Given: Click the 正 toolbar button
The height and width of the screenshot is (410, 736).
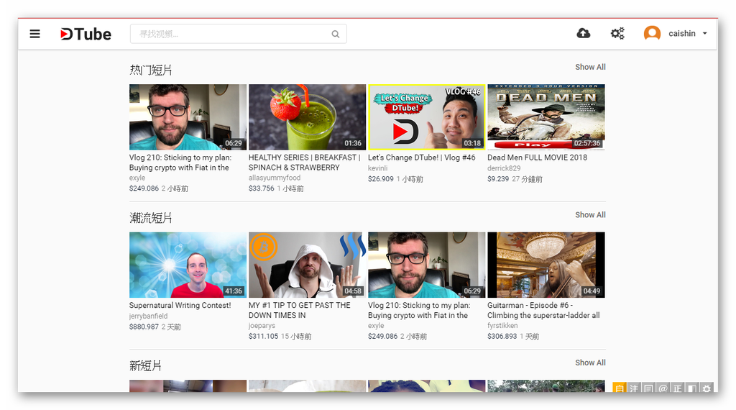Looking at the screenshot, I should 677,388.
